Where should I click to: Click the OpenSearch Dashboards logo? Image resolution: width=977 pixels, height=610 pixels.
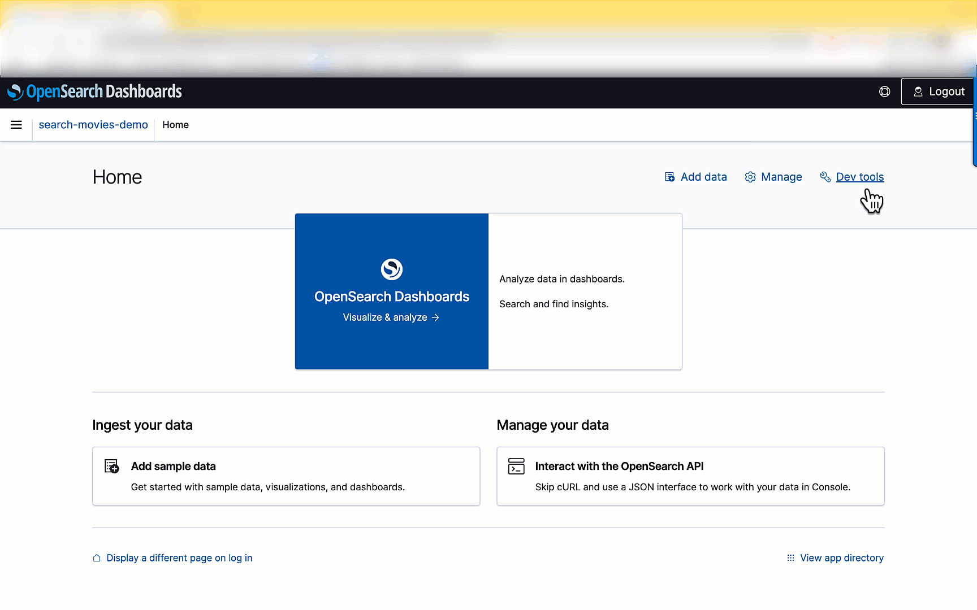[x=94, y=91]
